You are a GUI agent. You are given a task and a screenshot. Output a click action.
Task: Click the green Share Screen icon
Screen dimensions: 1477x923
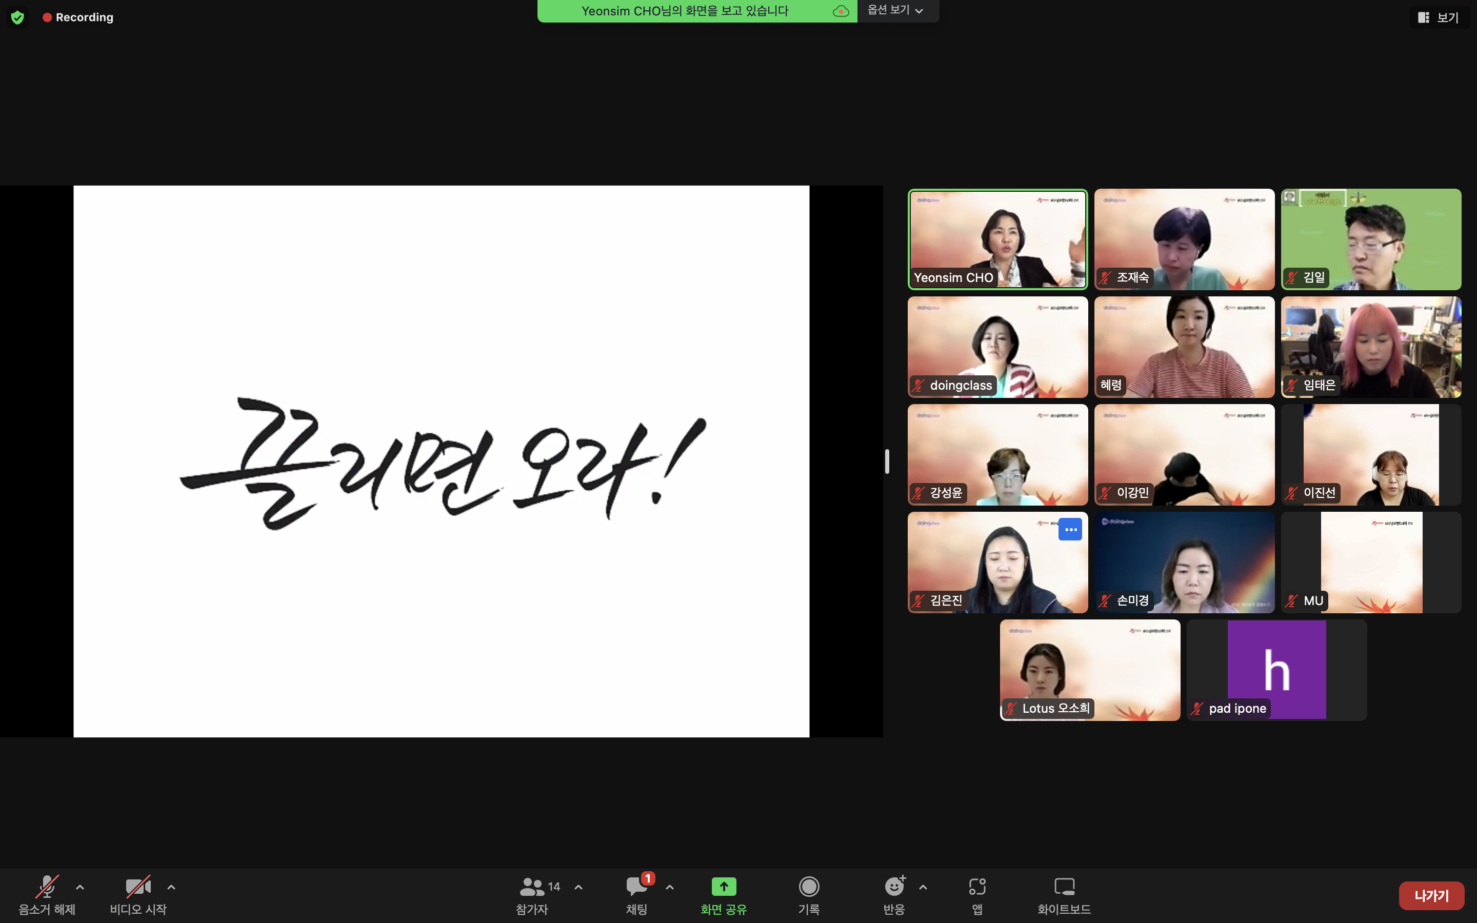click(723, 887)
